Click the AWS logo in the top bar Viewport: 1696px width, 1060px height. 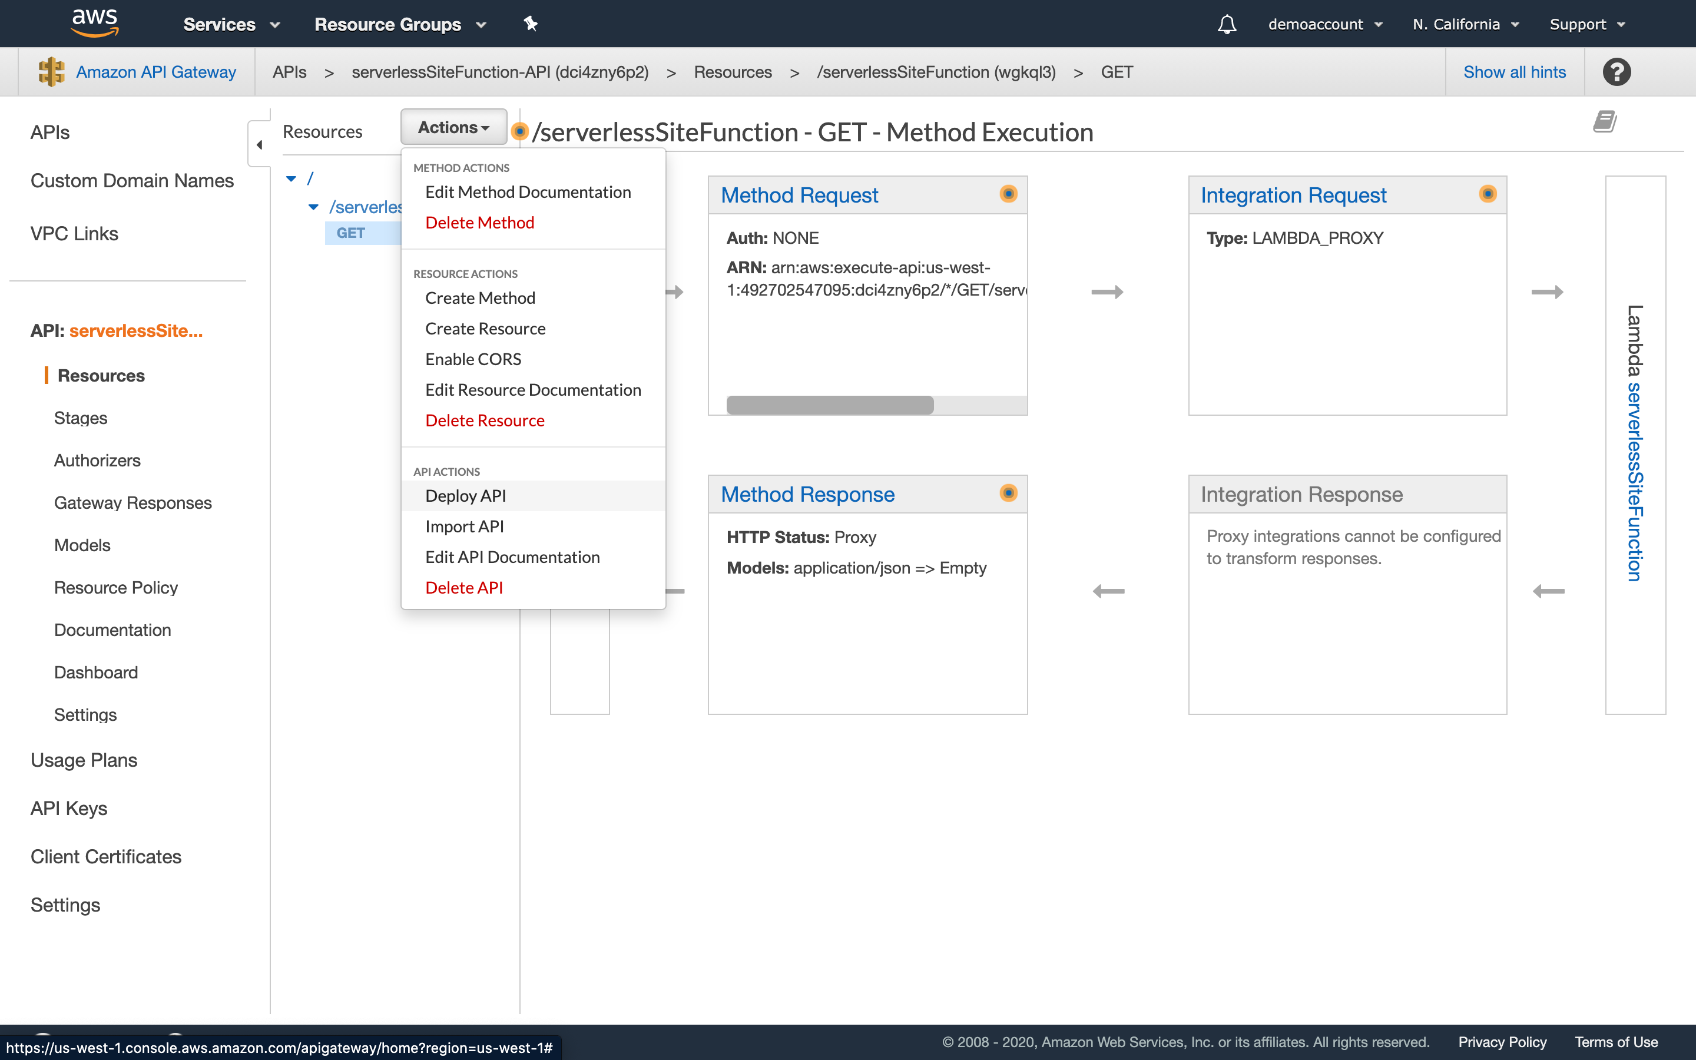95,23
